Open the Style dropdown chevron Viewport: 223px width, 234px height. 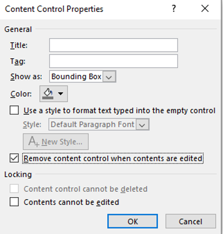point(142,125)
